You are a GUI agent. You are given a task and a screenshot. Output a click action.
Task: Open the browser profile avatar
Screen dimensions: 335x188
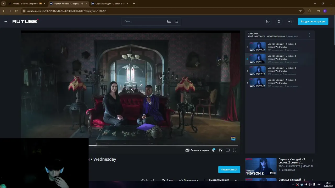coord(325,11)
